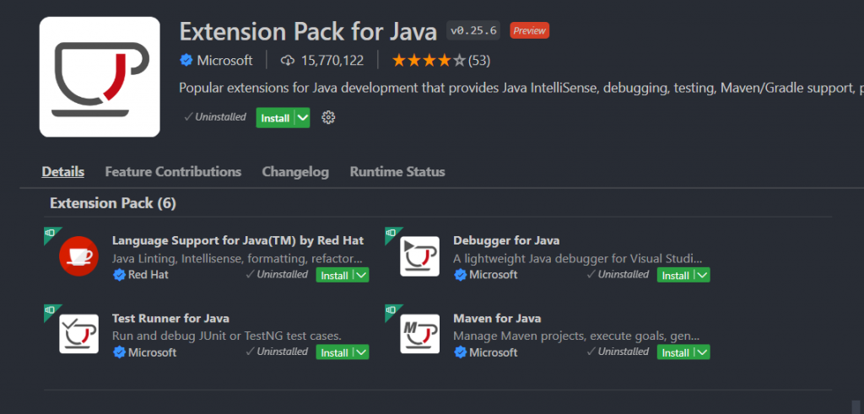Click verified badge of Test Runner publisher
Viewport: 864px width, 414px height.
point(119,352)
